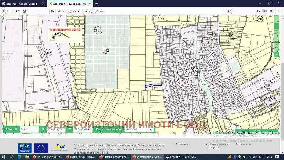This screenshot has width=284, height=160.
Task: Open the Firefox Library icon
Action: 258,11
